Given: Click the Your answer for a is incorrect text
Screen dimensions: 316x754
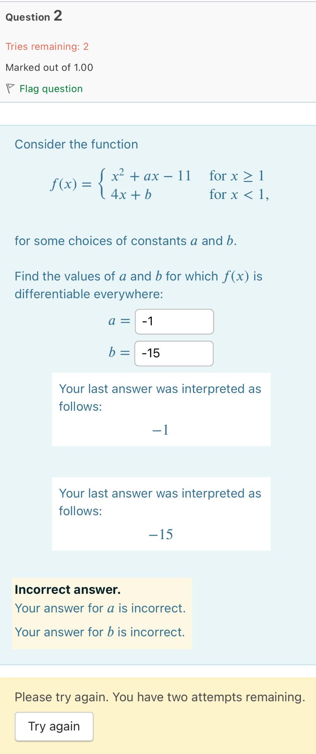Looking at the screenshot, I should coord(100,608).
